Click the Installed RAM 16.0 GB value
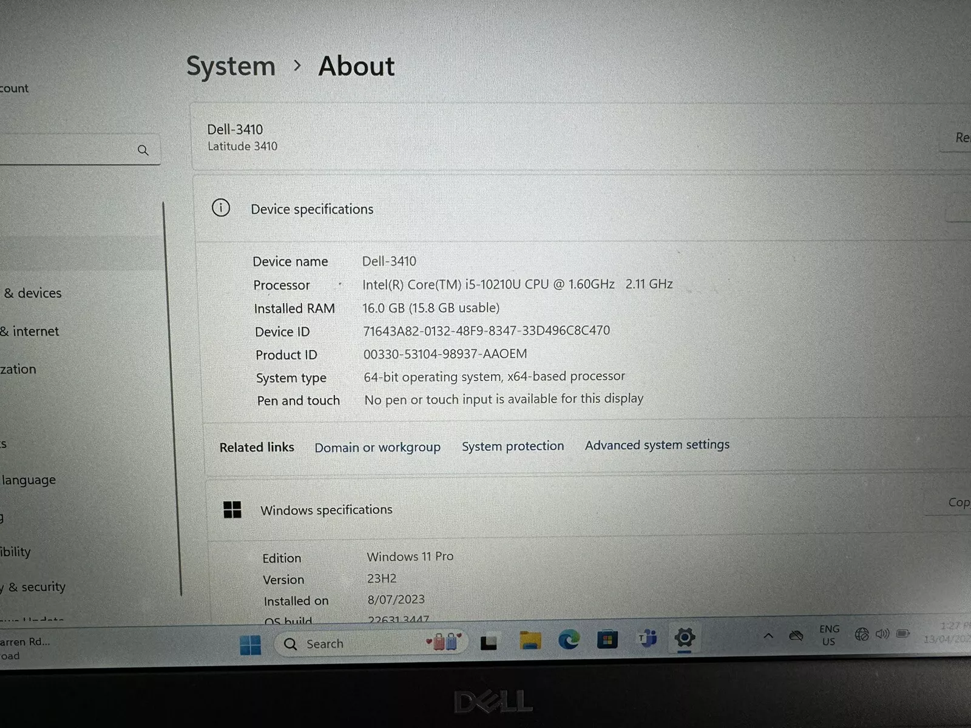Screen dimensions: 971x728 pos(431,308)
